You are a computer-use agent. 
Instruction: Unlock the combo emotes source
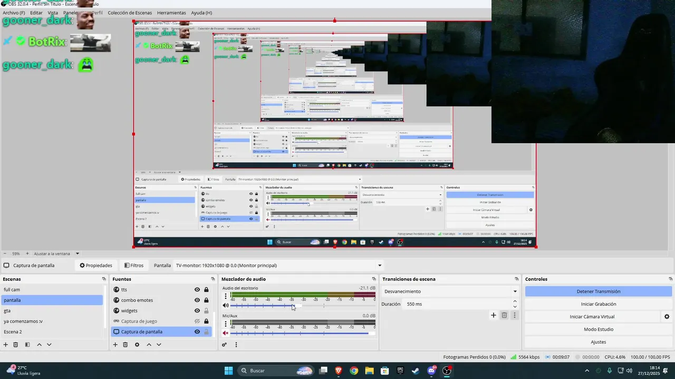click(206, 300)
